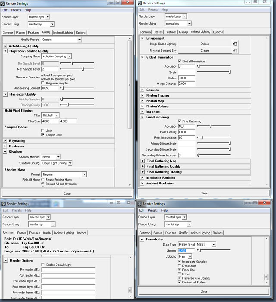Click Create for Physical Sun and Sky
Image resolution: width=276 pixels, height=302 pixels.
coord(205,51)
